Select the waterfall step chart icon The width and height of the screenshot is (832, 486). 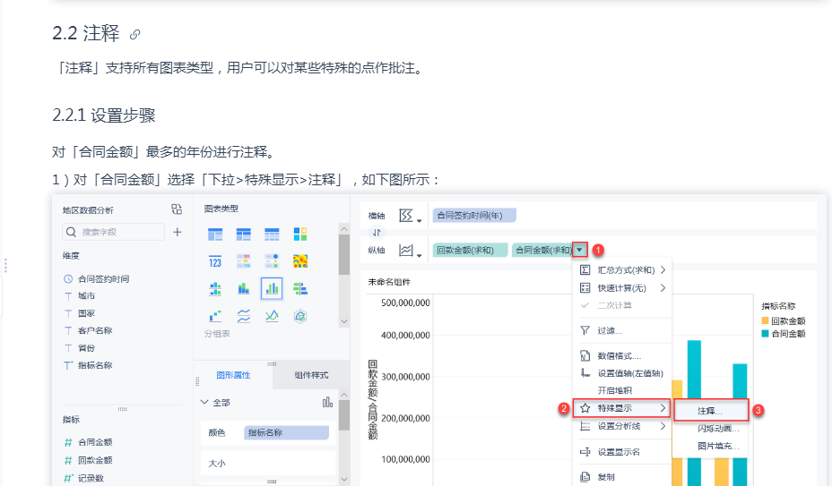pos(215,317)
